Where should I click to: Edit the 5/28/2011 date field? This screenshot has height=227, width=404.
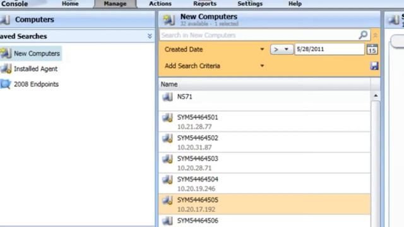pyautogui.click(x=329, y=49)
